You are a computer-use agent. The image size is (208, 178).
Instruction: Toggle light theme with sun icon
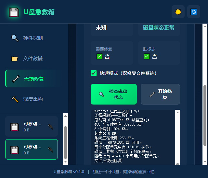point(178,12)
